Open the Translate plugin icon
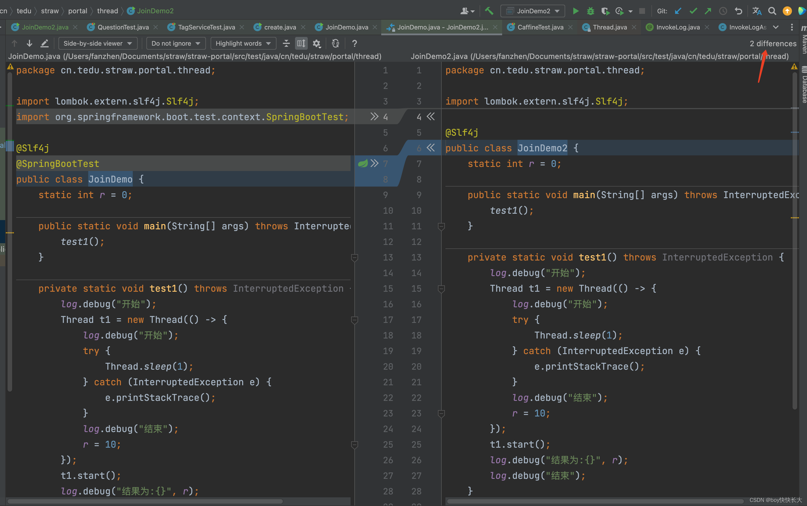The height and width of the screenshot is (506, 807). tap(757, 11)
